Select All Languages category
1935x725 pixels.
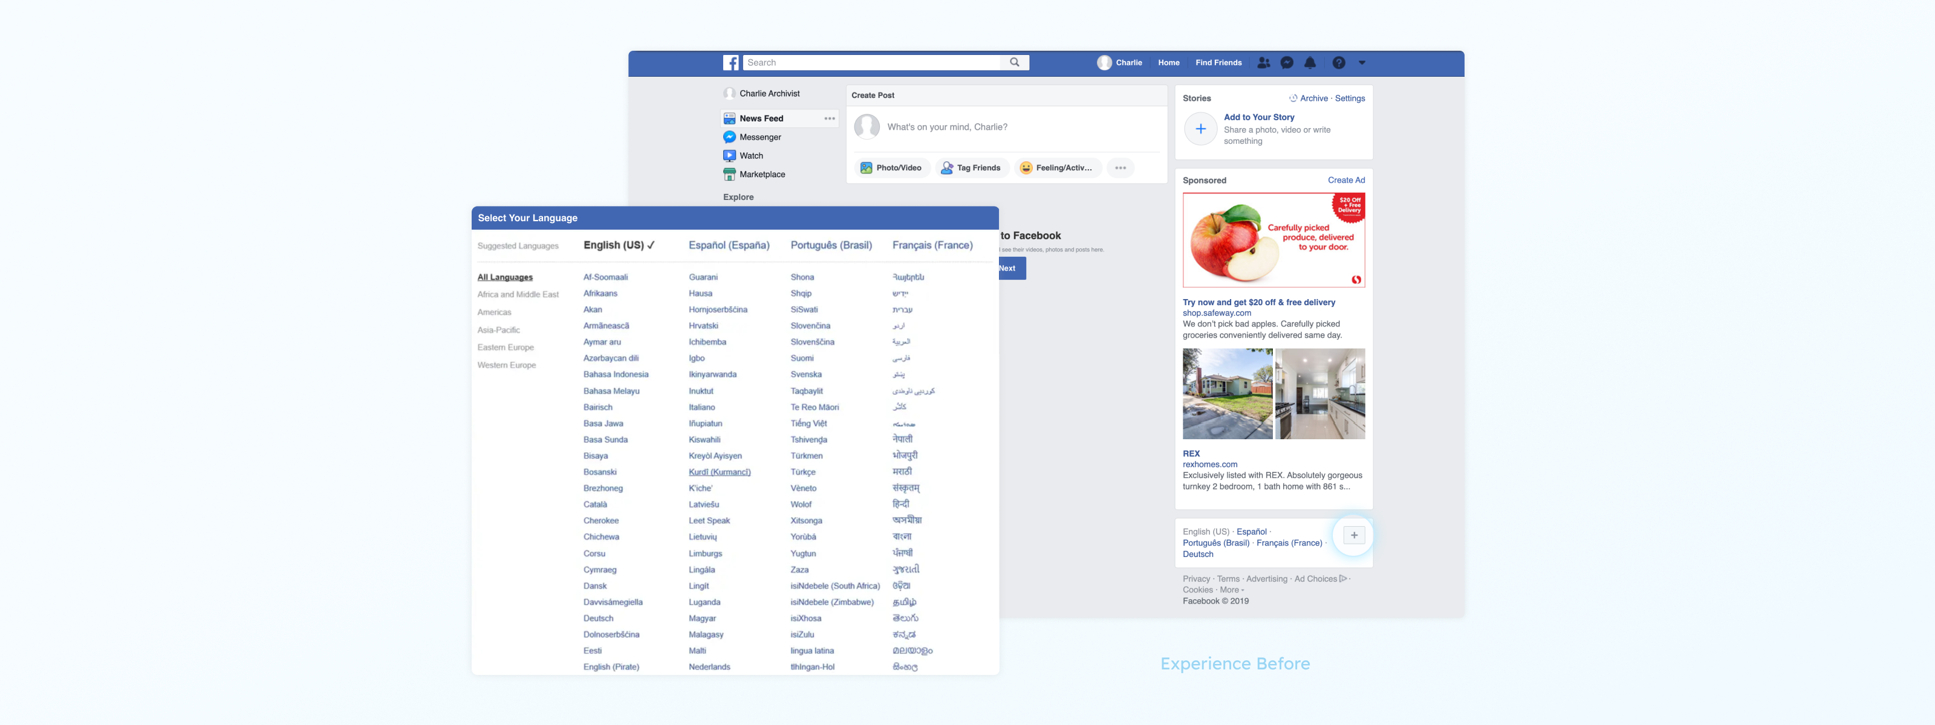505,278
